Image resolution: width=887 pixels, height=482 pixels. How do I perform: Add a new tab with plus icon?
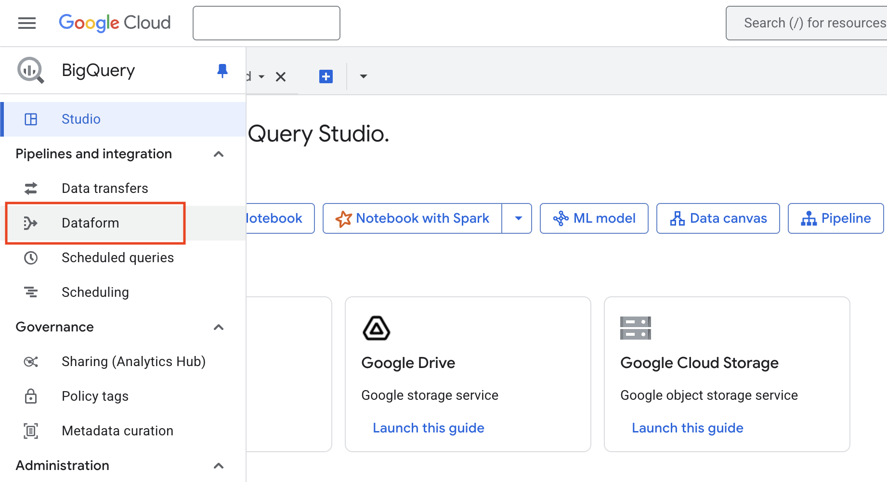[x=326, y=76]
